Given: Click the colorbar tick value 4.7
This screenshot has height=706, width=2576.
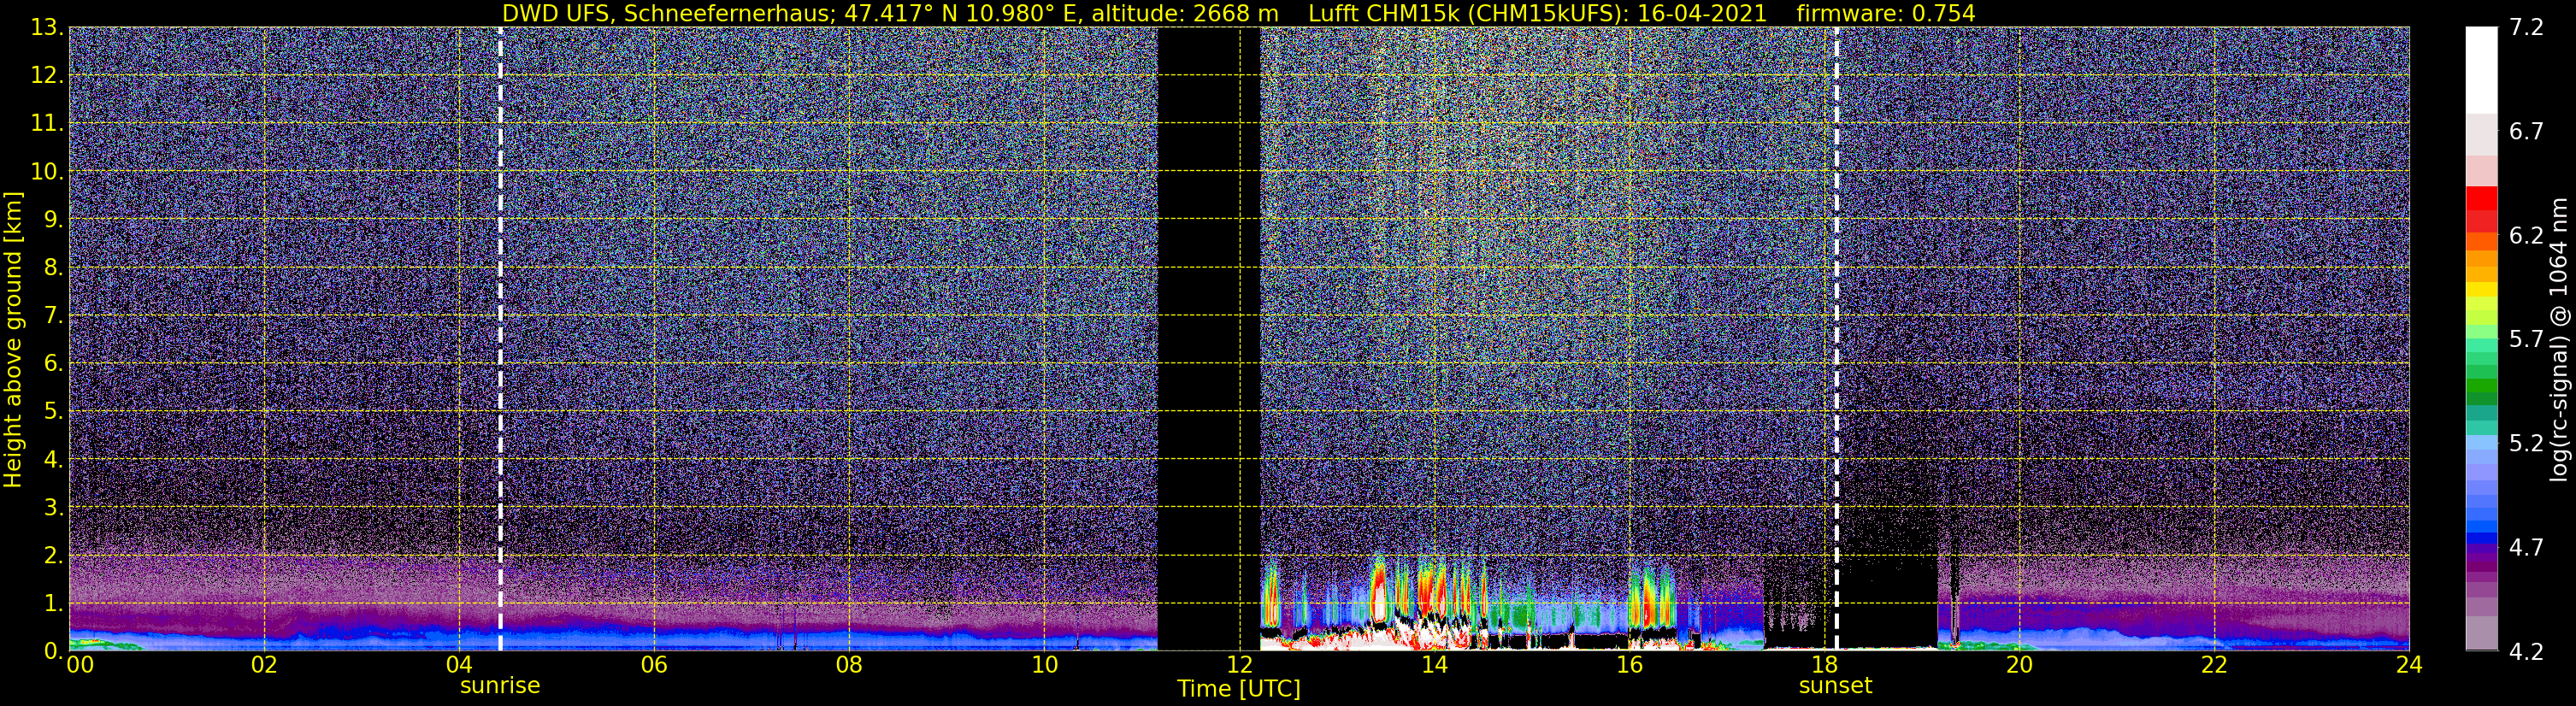Looking at the screenshot, I should click(x=2527, y=548).
